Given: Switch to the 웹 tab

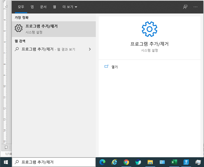Looking at the screenshot, I should tap(55, 7).
